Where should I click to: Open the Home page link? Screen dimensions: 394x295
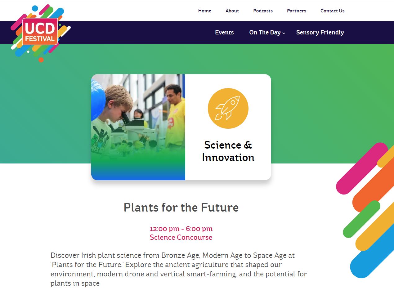[205, 11]
